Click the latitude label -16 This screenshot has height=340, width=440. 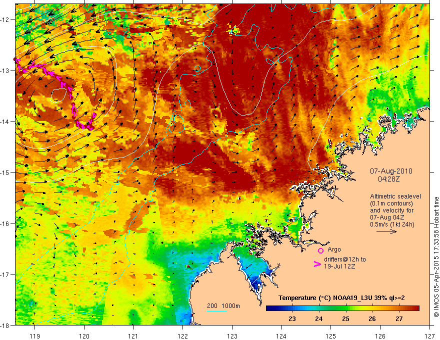pyautogui.click(x=5, y=223)
